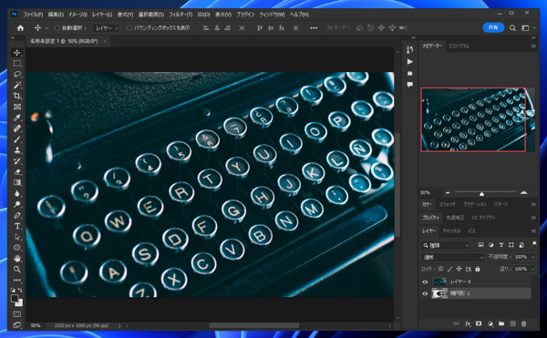This screenshot has width=547, height=338.
Task: Open the Comments panel icon
Action: [410, 85]
